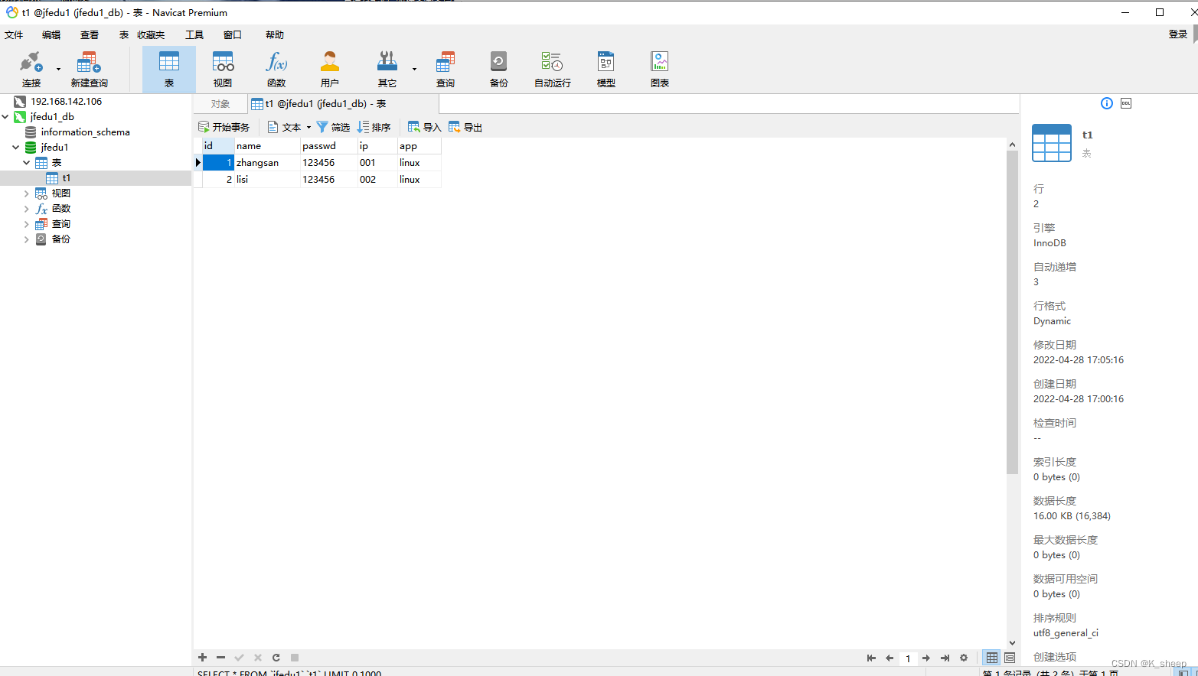This screenshot has width=1198, height=676.
Task: Expand the Backups (备份) tree node
Action: click(x=27, y=239)
